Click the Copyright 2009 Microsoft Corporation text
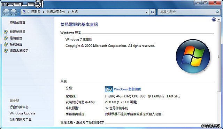The width and height of the screenshot is (223, 129). pos(110,46)
